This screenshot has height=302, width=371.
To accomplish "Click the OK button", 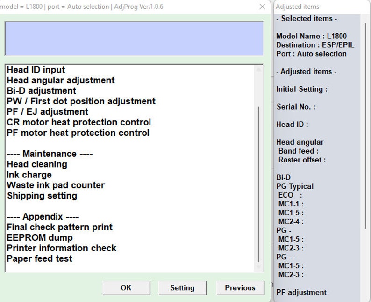I will pos(126,288).
